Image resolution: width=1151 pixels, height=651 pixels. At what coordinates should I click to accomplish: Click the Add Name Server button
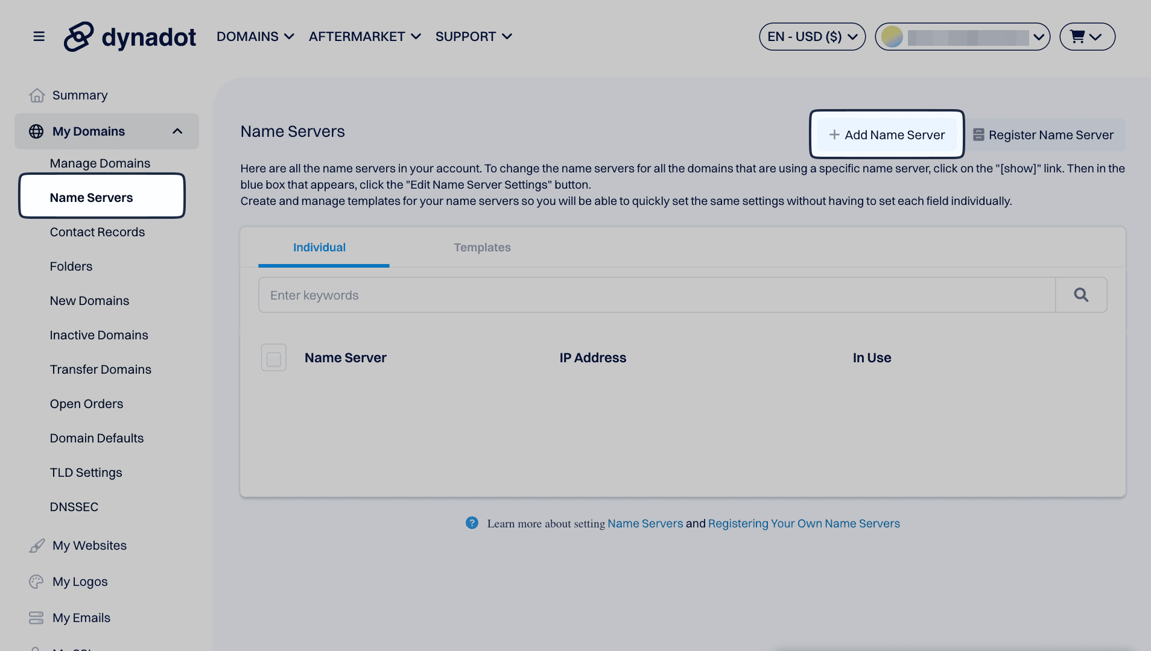(887, 134)
